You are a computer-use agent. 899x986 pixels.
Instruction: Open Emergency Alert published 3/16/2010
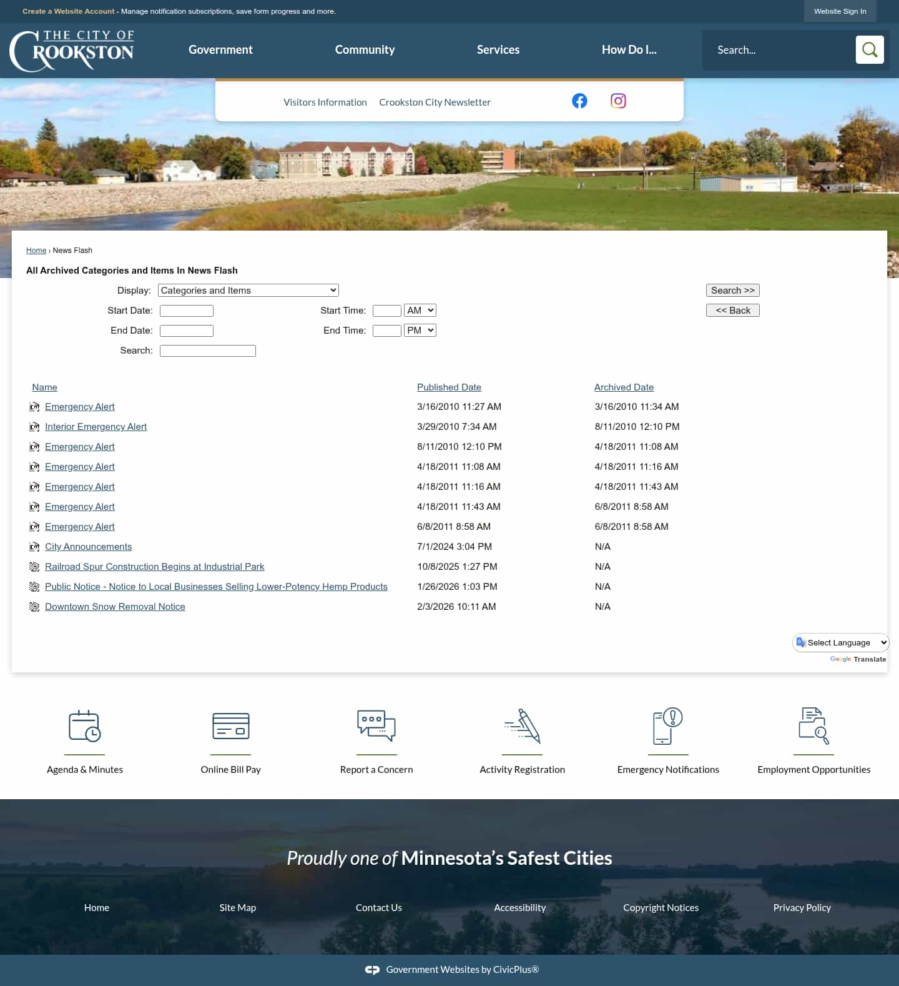pos(80,407)
